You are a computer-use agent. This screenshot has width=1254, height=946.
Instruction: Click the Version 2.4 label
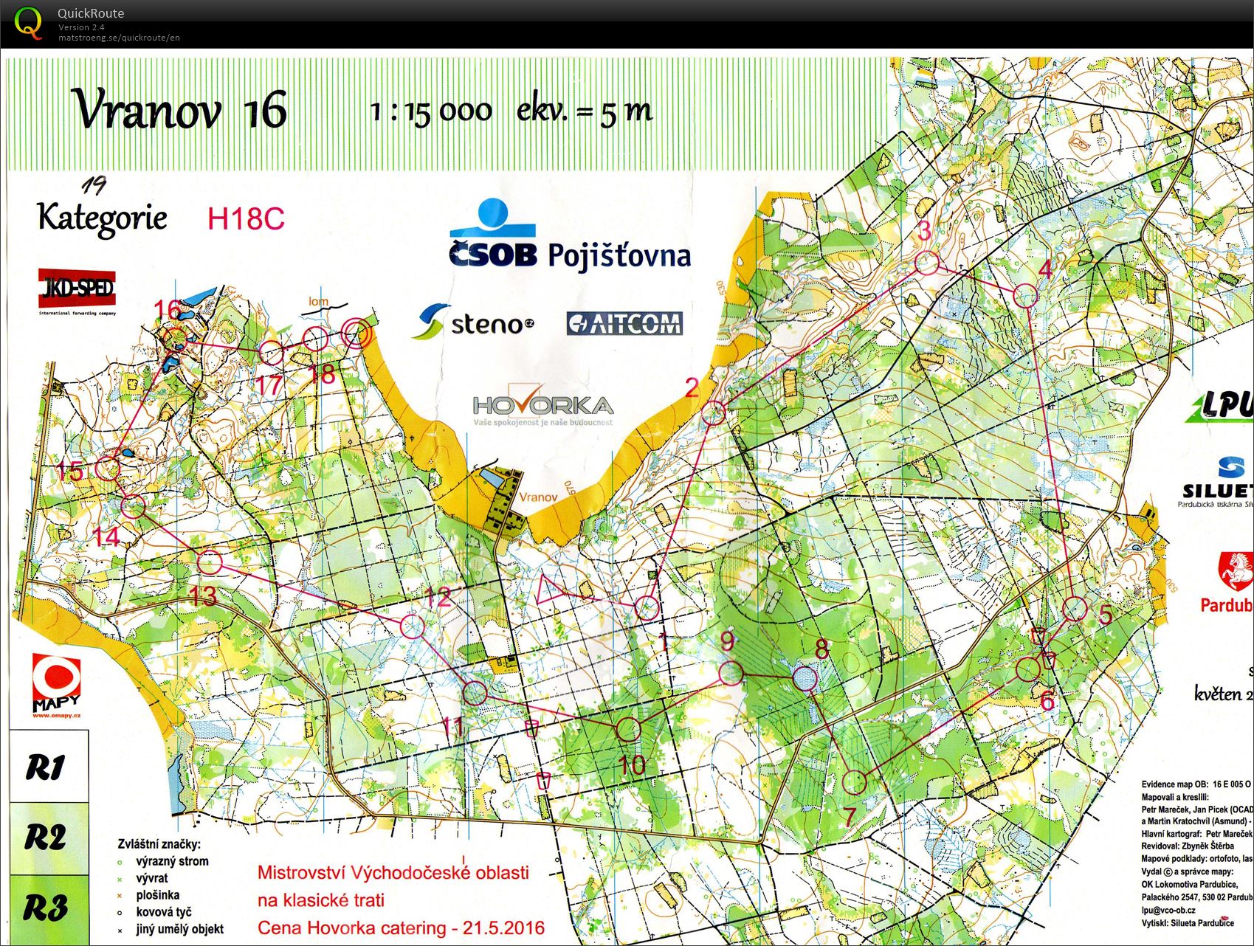[81, 27]
